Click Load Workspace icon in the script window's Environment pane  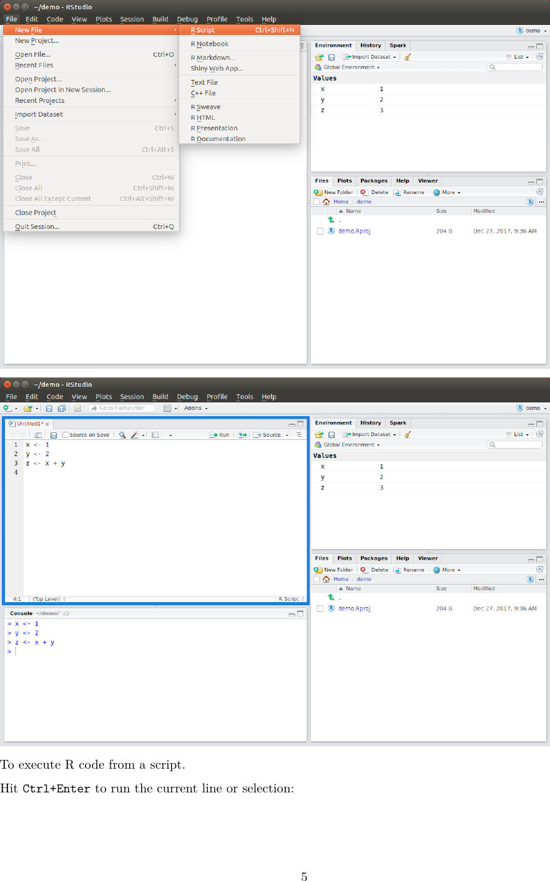(x=319, y=434)
